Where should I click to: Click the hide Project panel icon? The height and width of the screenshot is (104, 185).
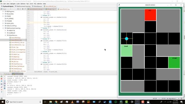(25, 9)
